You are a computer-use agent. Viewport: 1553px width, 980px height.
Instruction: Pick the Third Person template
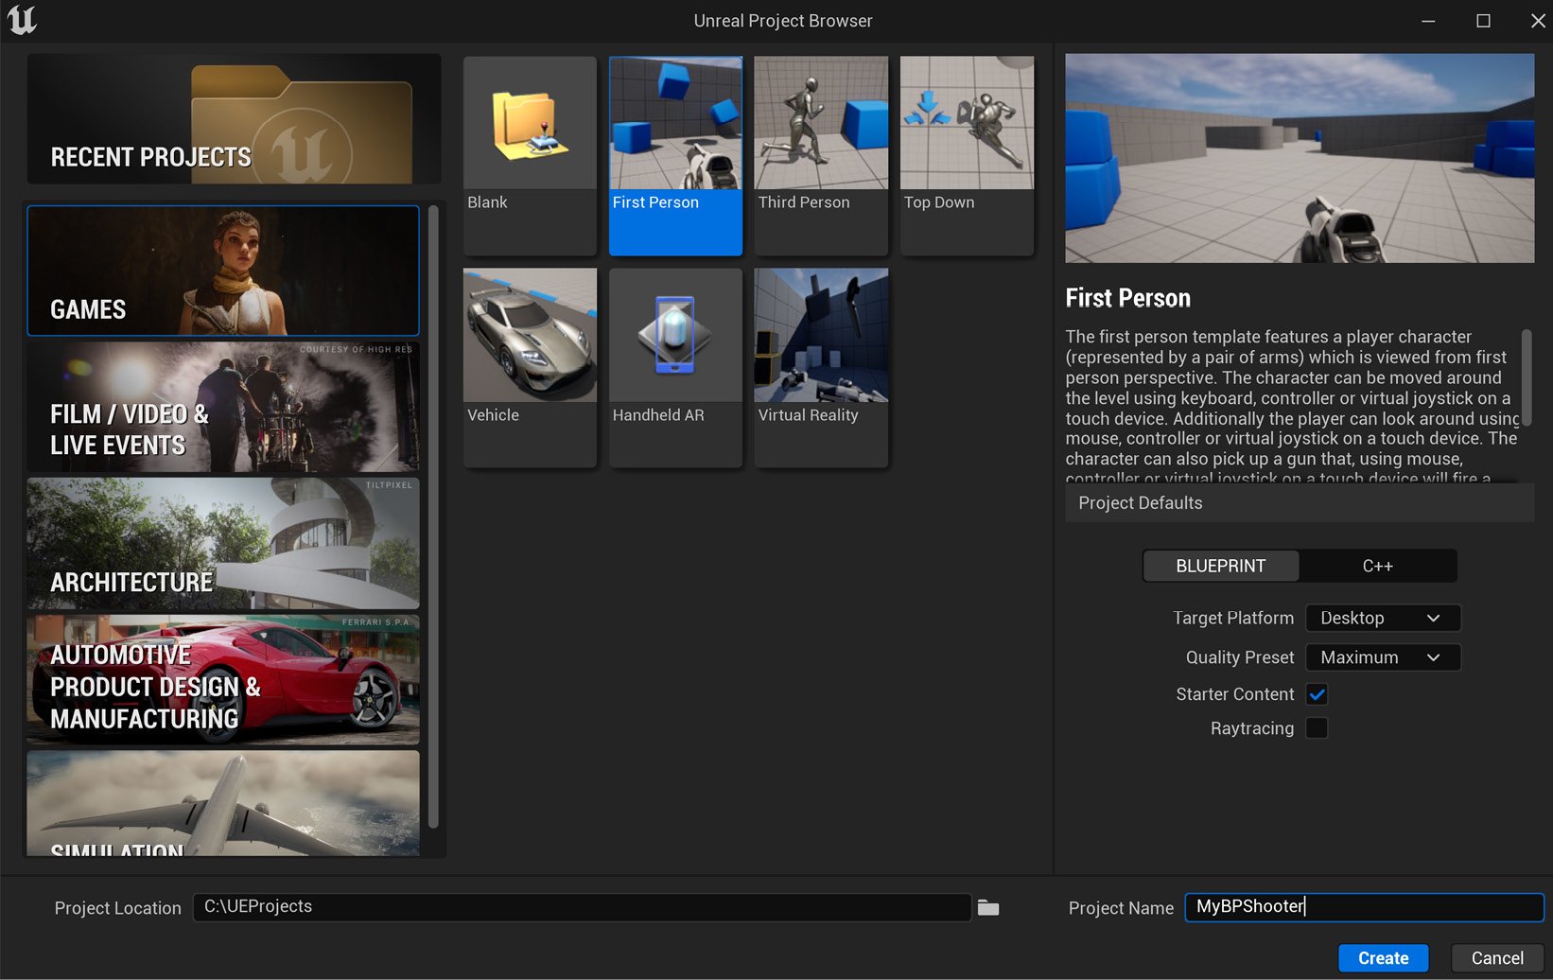tap(821, 155)
